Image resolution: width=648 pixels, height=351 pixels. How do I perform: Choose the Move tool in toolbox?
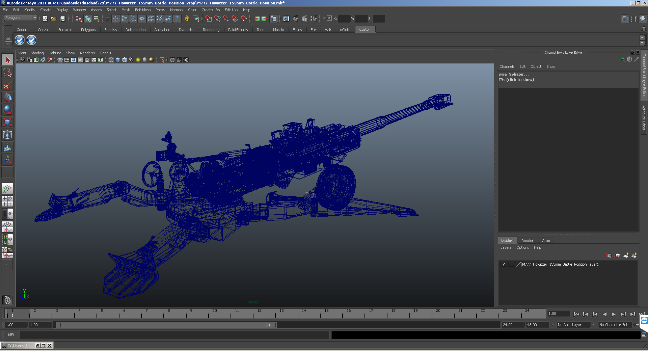tap(7, 97)
